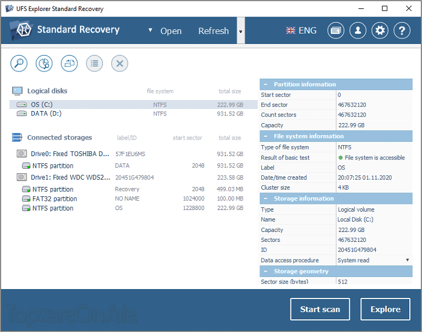Click the Connected storages server icon
This screenshot has height=332, width=422.
click(x=17, y=137)
